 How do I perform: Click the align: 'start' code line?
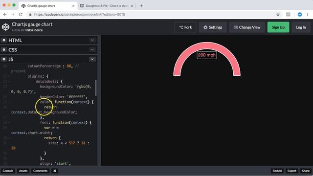[55, 163]
